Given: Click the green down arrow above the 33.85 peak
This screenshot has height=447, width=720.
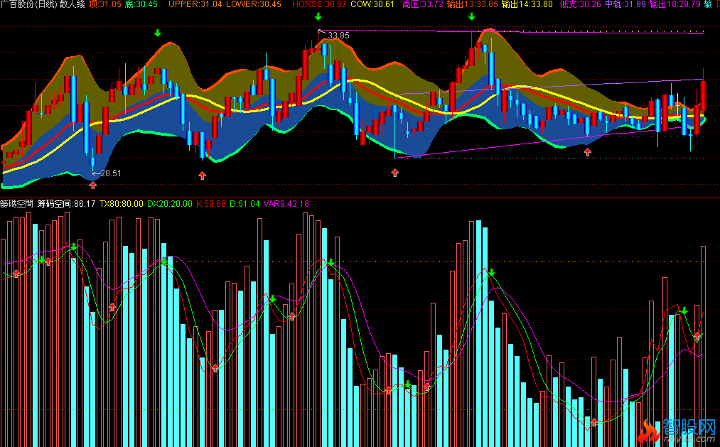Looking at the screenshot, I should pyautogui.click(x=318, y=16).
